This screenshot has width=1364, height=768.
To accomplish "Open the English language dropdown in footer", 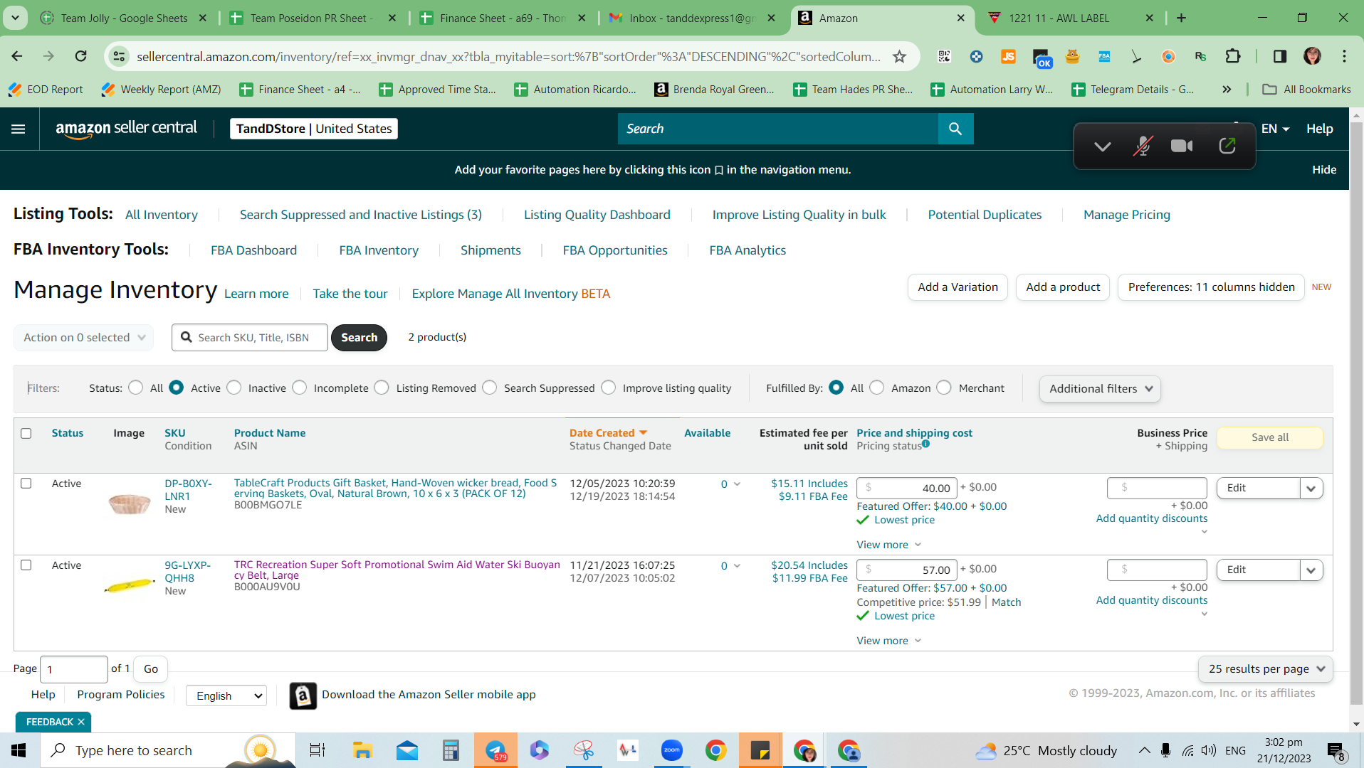I will pos(226,695).
